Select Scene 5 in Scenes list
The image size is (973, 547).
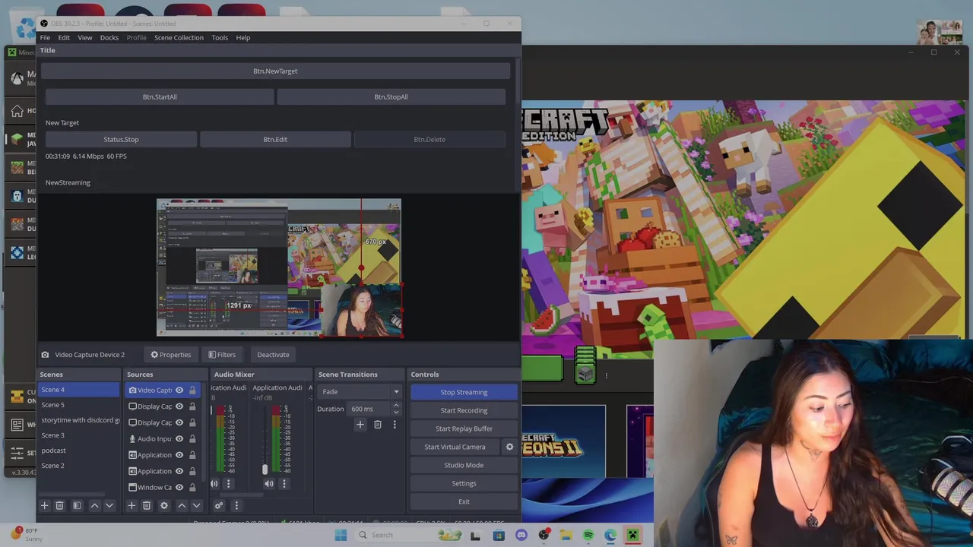pos(53,405)
